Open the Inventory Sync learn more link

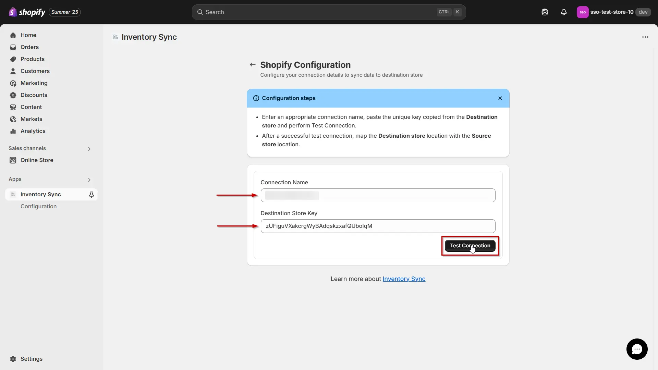click(x=403, y=279)
